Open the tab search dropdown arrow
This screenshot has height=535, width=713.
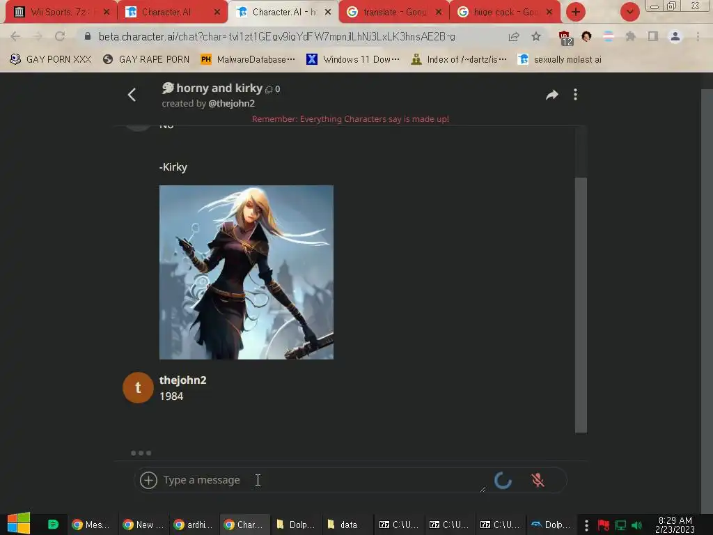tap(629, 12)
